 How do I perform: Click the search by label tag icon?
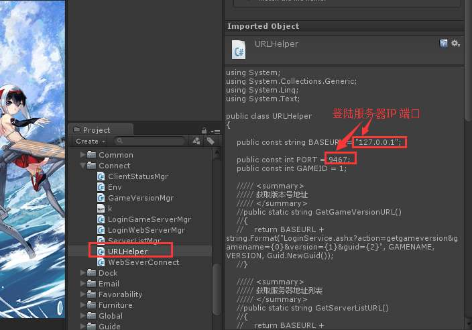(211, 141)
